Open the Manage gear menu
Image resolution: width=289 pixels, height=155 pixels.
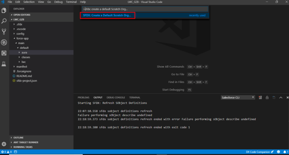[x=4, y=144]
